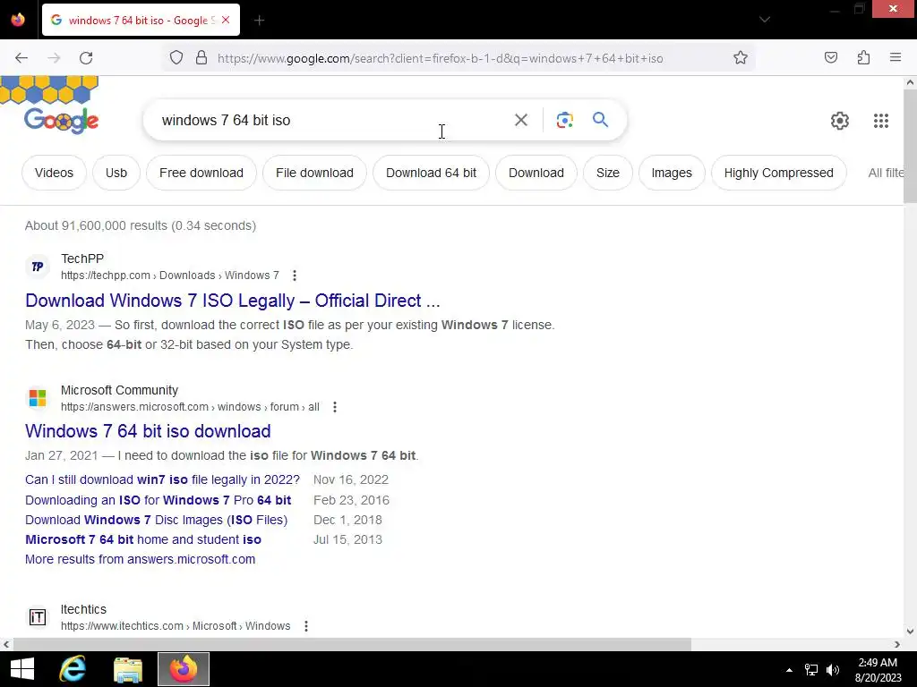Click the Itechtics site favicon
Screen dimensions: 917x687
[x=38, y=617]
